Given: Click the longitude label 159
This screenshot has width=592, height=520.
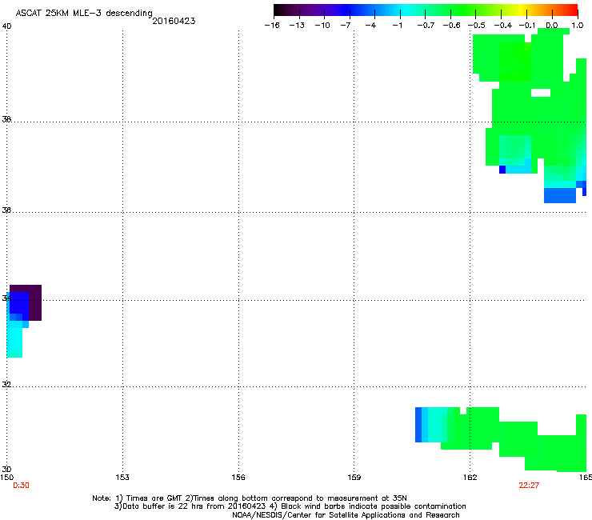Looking at the screenshot, I should pos(354,478).
